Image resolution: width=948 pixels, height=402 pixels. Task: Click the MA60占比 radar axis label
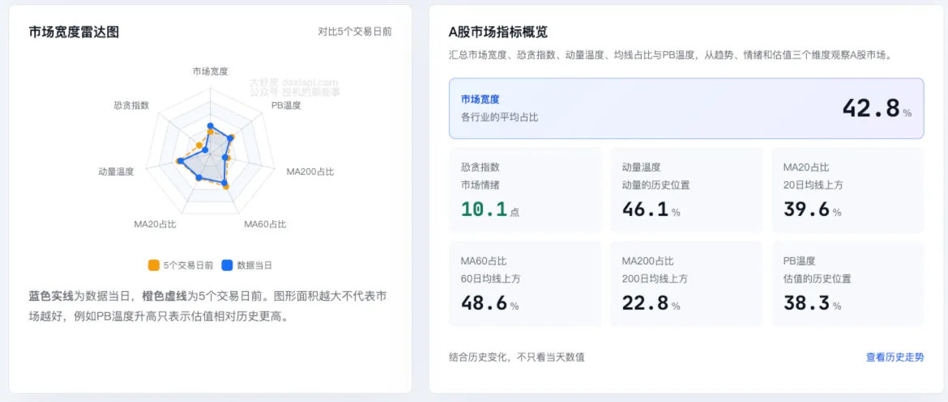266,224
